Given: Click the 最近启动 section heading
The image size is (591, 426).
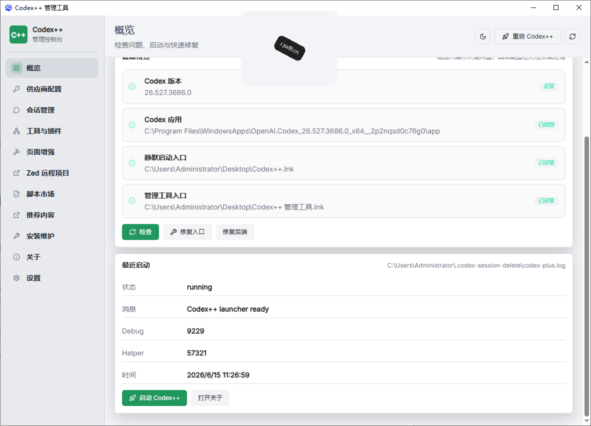Looking at the screenshot, I should tap(135, 265).
